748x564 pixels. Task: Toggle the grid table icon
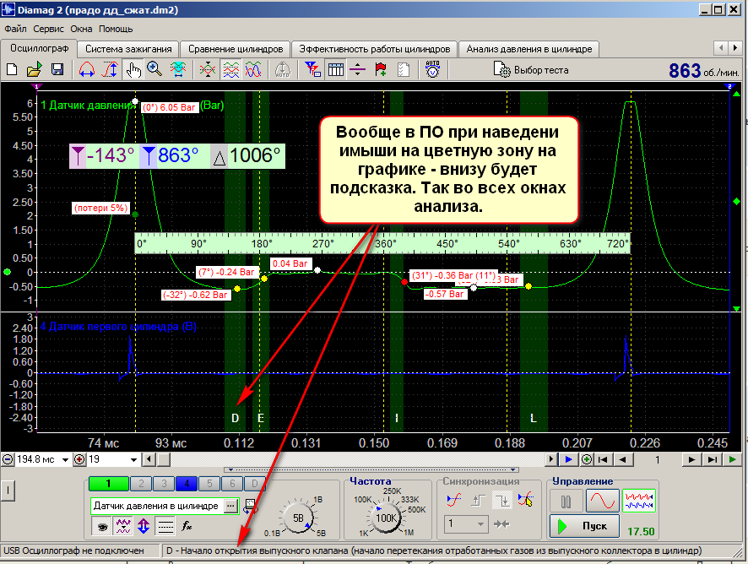(336, 70)
